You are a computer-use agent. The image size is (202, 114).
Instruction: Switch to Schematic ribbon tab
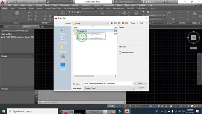22,8
